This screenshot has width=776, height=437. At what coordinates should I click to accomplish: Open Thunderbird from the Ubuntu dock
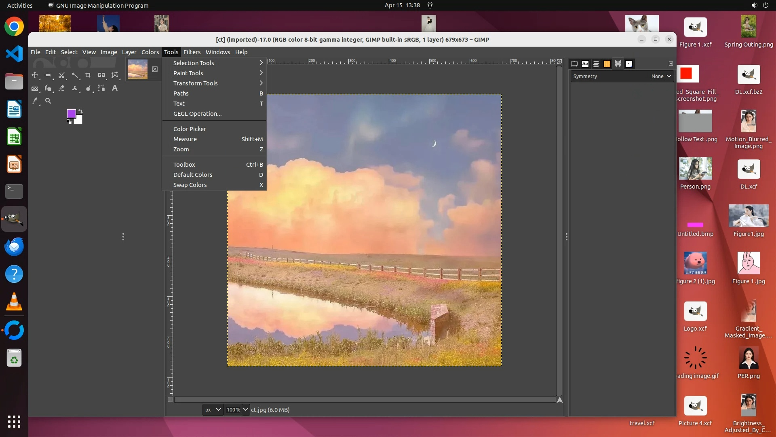pyautogui.click(x=14, y=246)
